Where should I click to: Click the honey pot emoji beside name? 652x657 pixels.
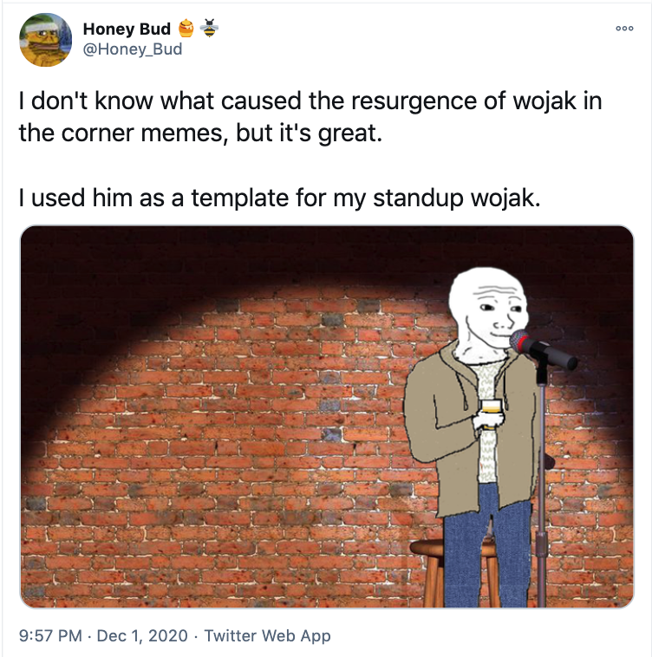tap(186, 29)
